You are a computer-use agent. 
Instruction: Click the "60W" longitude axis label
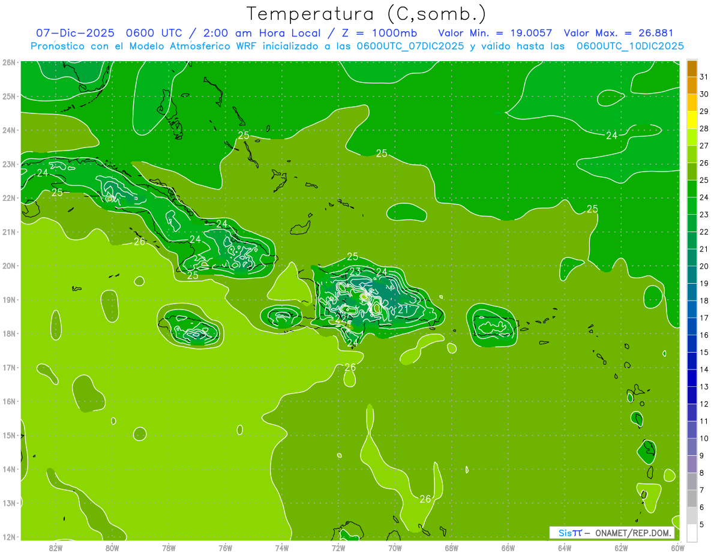[x=678, y=547]
